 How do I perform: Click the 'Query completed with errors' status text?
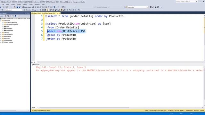[x=42, y=111]
